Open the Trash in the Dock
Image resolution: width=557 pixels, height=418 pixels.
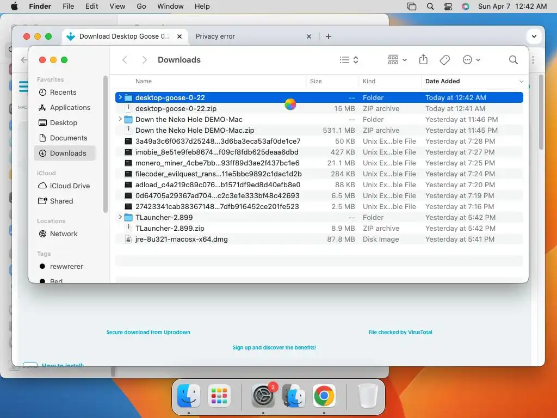(368, 396)
